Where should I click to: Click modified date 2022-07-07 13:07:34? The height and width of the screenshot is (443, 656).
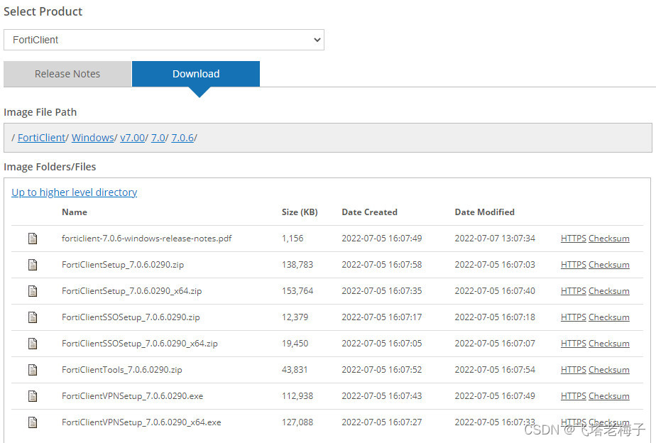(x=495, y=239)
